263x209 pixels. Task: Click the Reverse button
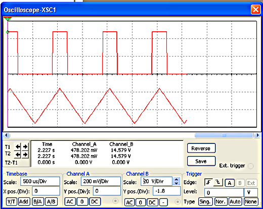pos(201,148)
